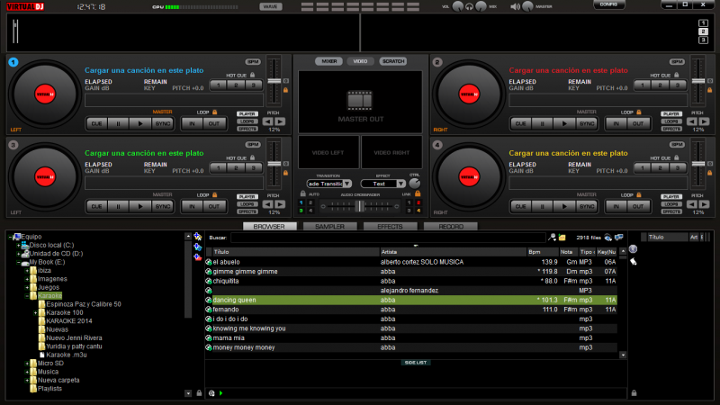Screen dimensions: 720x405
Task: Select layout number 2 in rhythm window
Action: point(703,31)
